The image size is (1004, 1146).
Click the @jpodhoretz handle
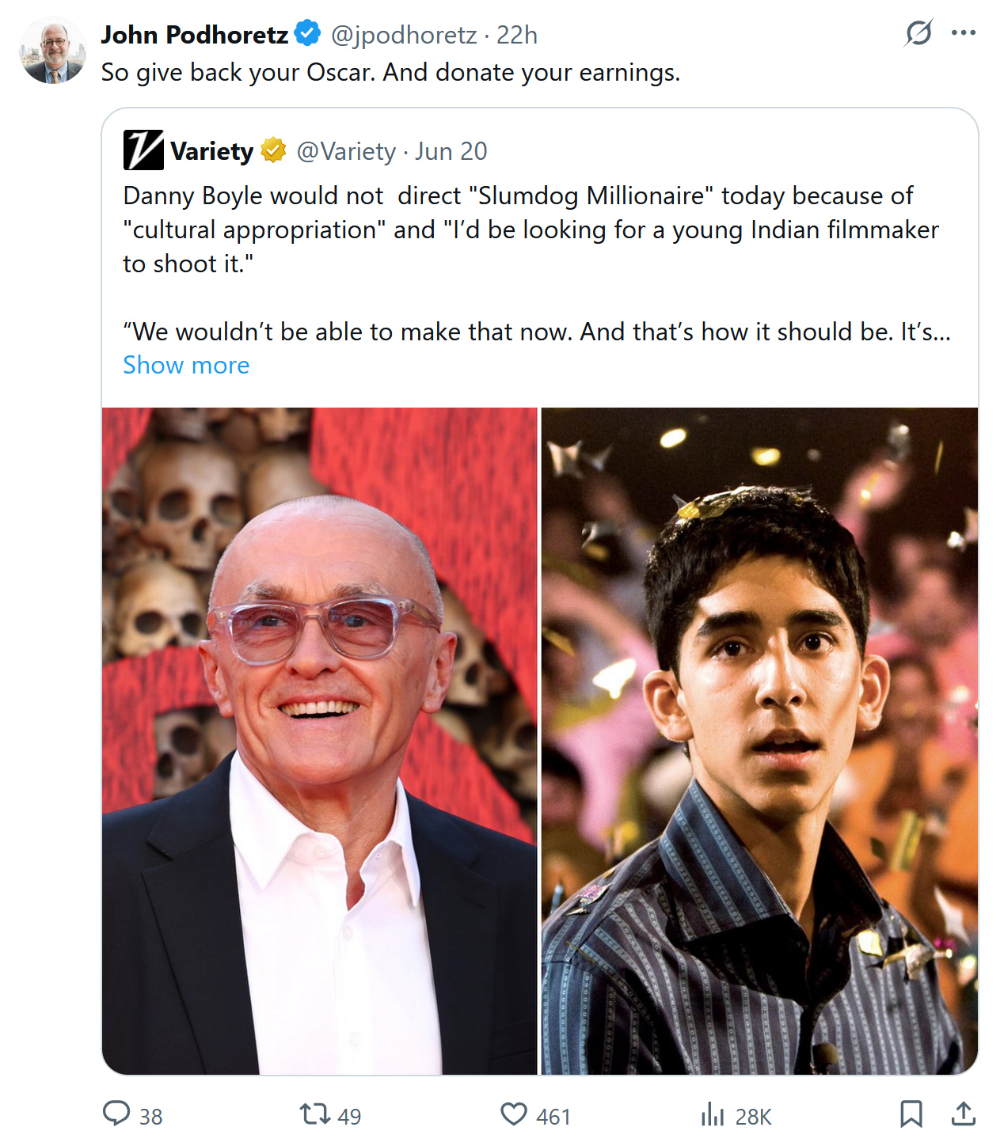pyautogui.click(x=403, y=35)
